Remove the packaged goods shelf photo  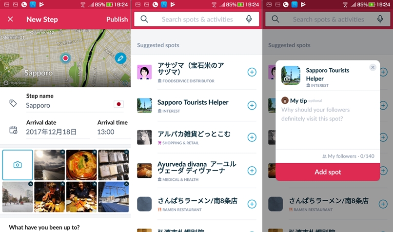click(x=126, y=152)
